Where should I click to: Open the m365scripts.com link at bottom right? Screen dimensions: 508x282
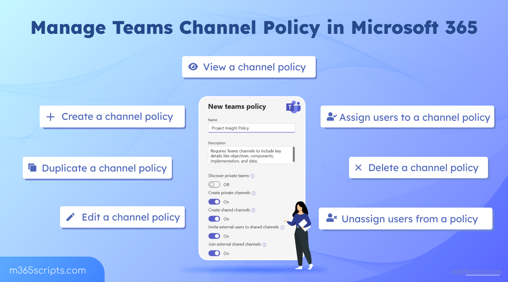click(475, 272)
